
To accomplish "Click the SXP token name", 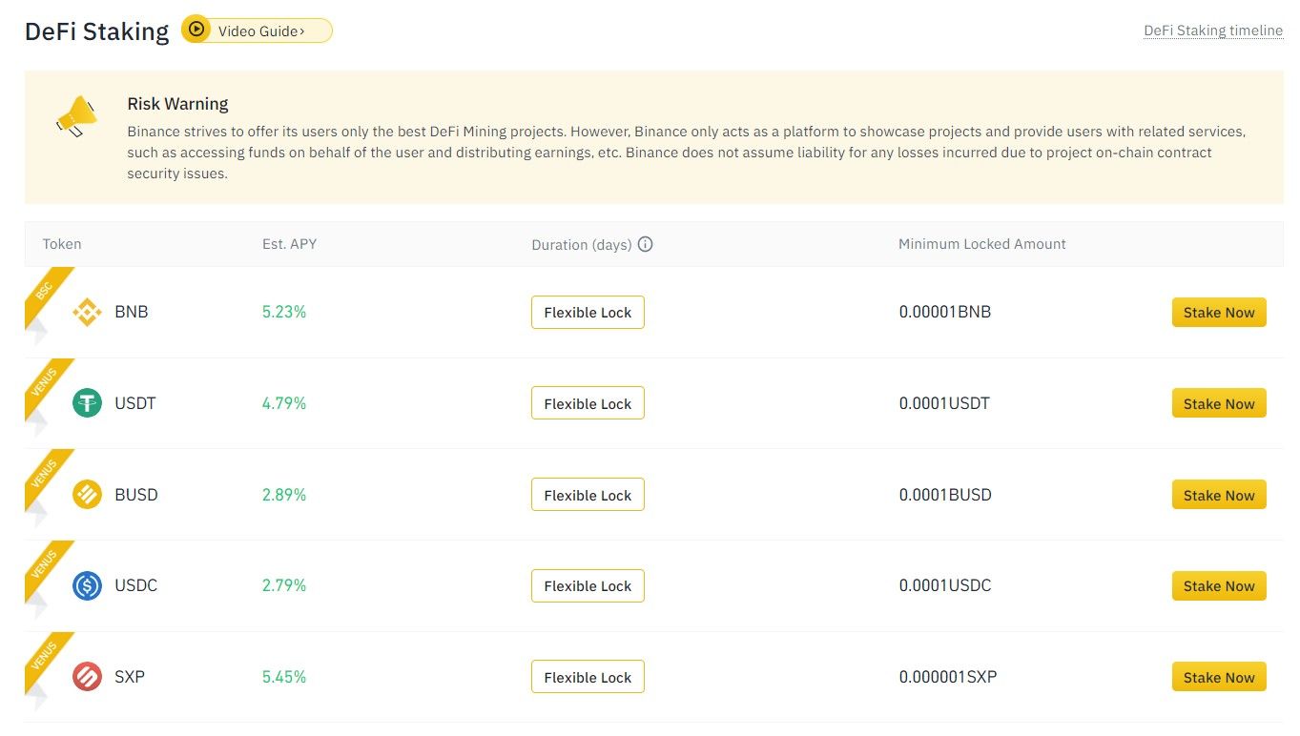I will tap(130, 677).
